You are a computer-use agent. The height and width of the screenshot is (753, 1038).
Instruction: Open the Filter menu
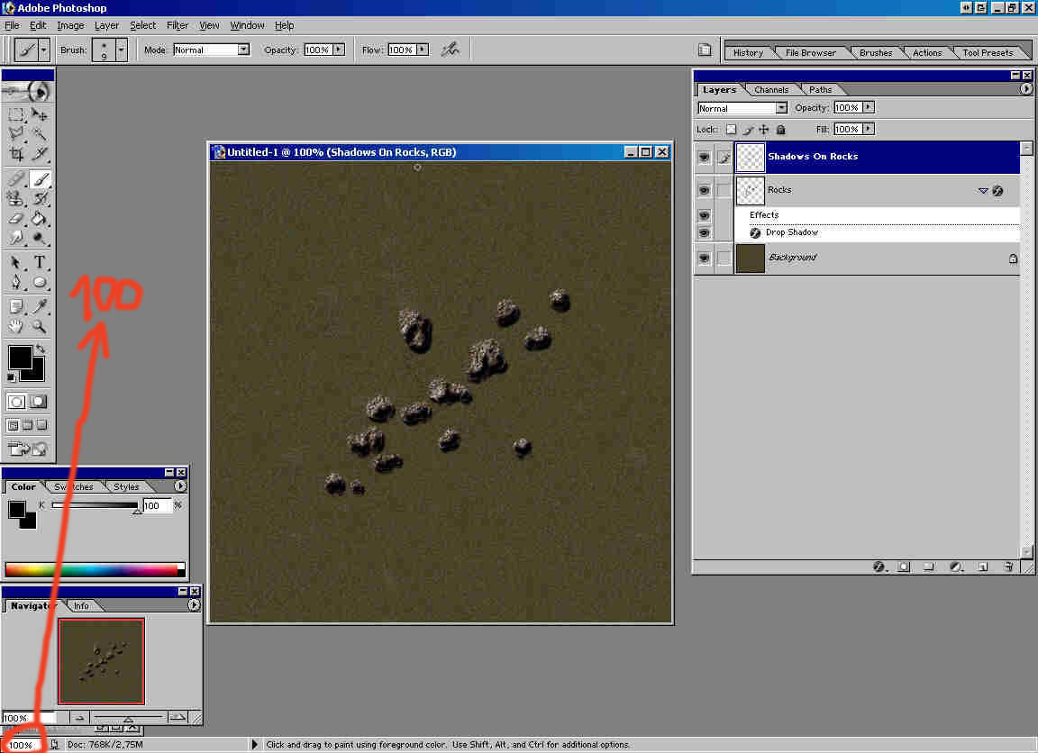(x=177, y=25)
